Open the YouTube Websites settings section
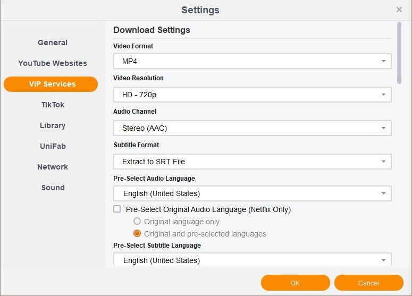The width and height of the screenshot is (412, 296). [x=53, y=63]
